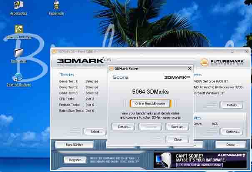Click the N/A score value
The height and width of the screenshot is (172, 252).
[215, 124]
